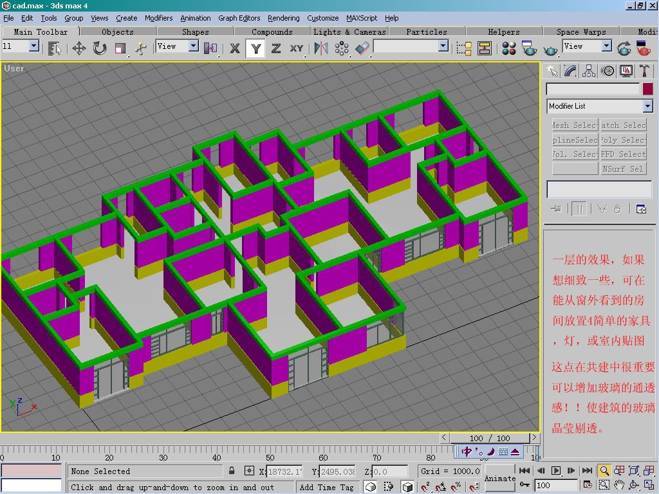The height and width of the screenshot is (494, 659).
Task: Toggle the Angle Snap button
Action: (441, 487)
